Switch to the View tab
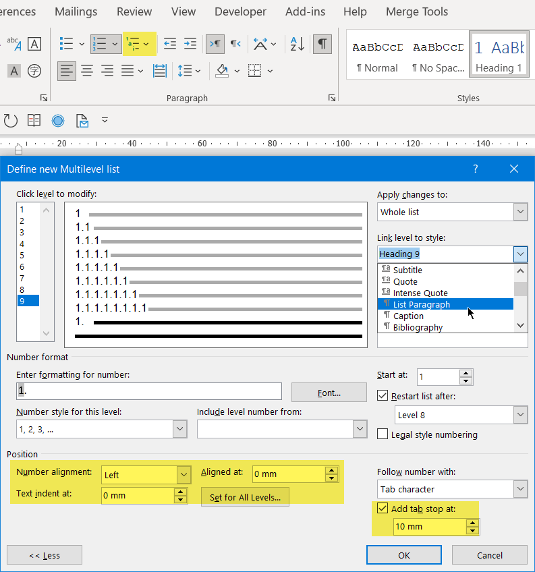 pyautogui.click(x=184, y=11)
